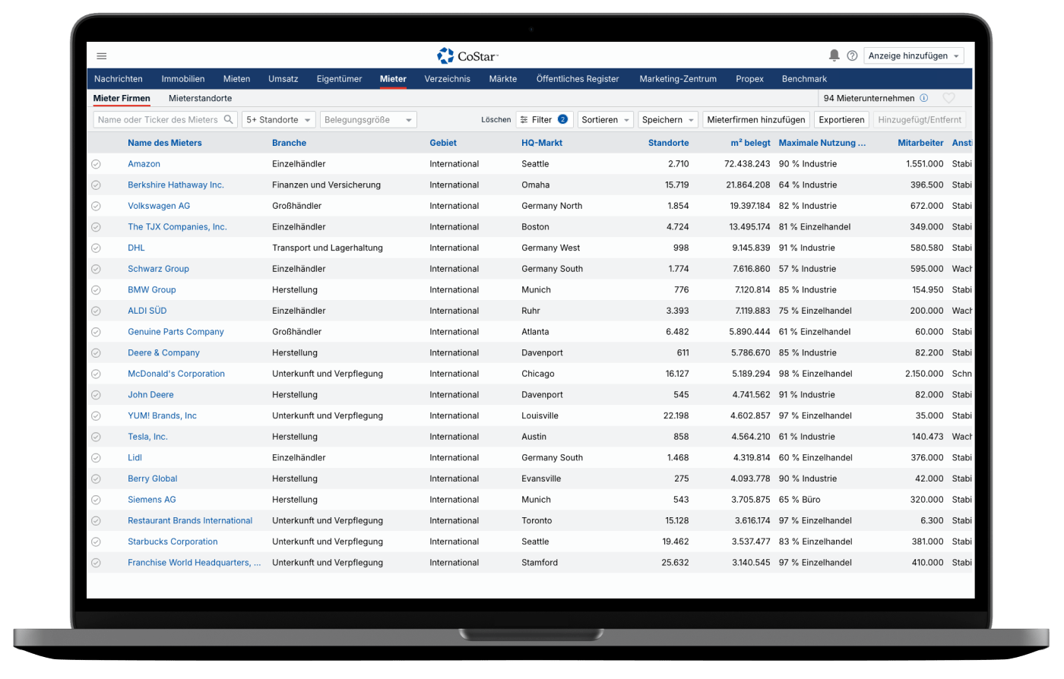Open the Speichern dropdown
Viewport: 1064px width, 679px height.
pos(667,120)
